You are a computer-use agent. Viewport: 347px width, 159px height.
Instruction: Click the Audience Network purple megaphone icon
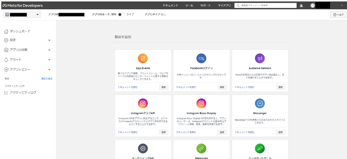(x=260, y=58)
